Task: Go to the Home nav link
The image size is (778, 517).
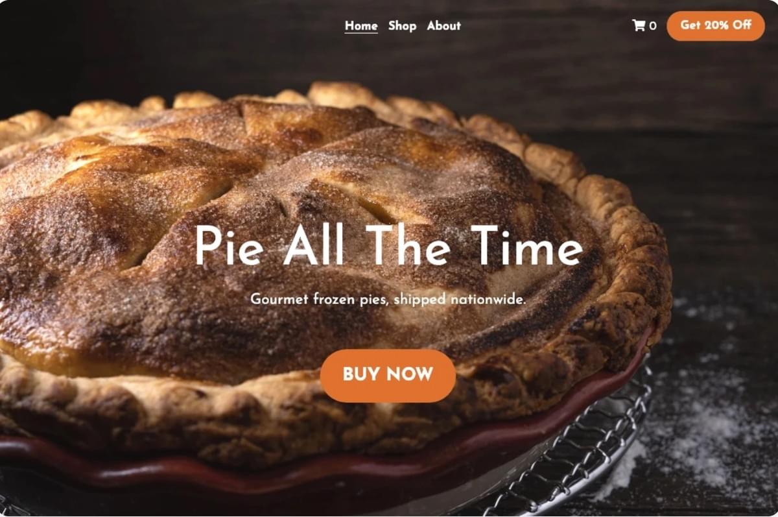Action: point(361,26)
